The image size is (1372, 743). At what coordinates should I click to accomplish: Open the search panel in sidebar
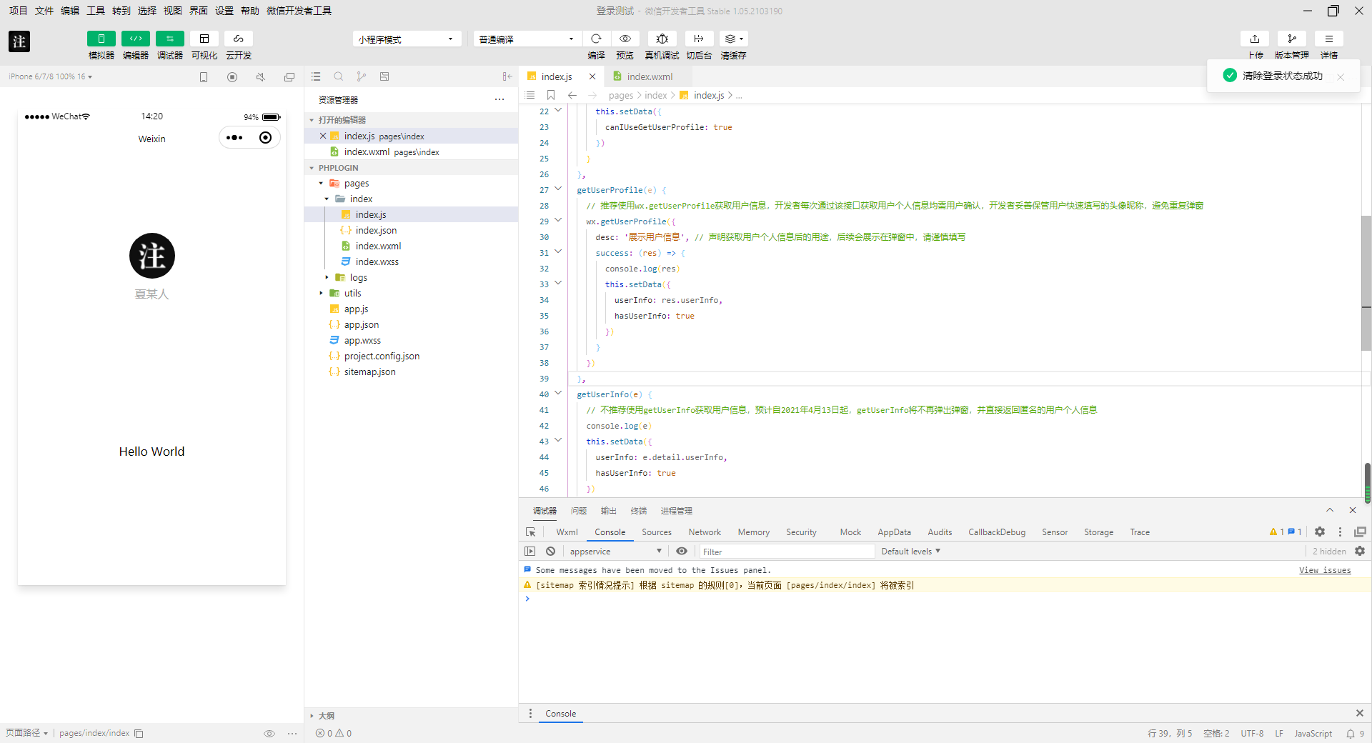point(339,76)
